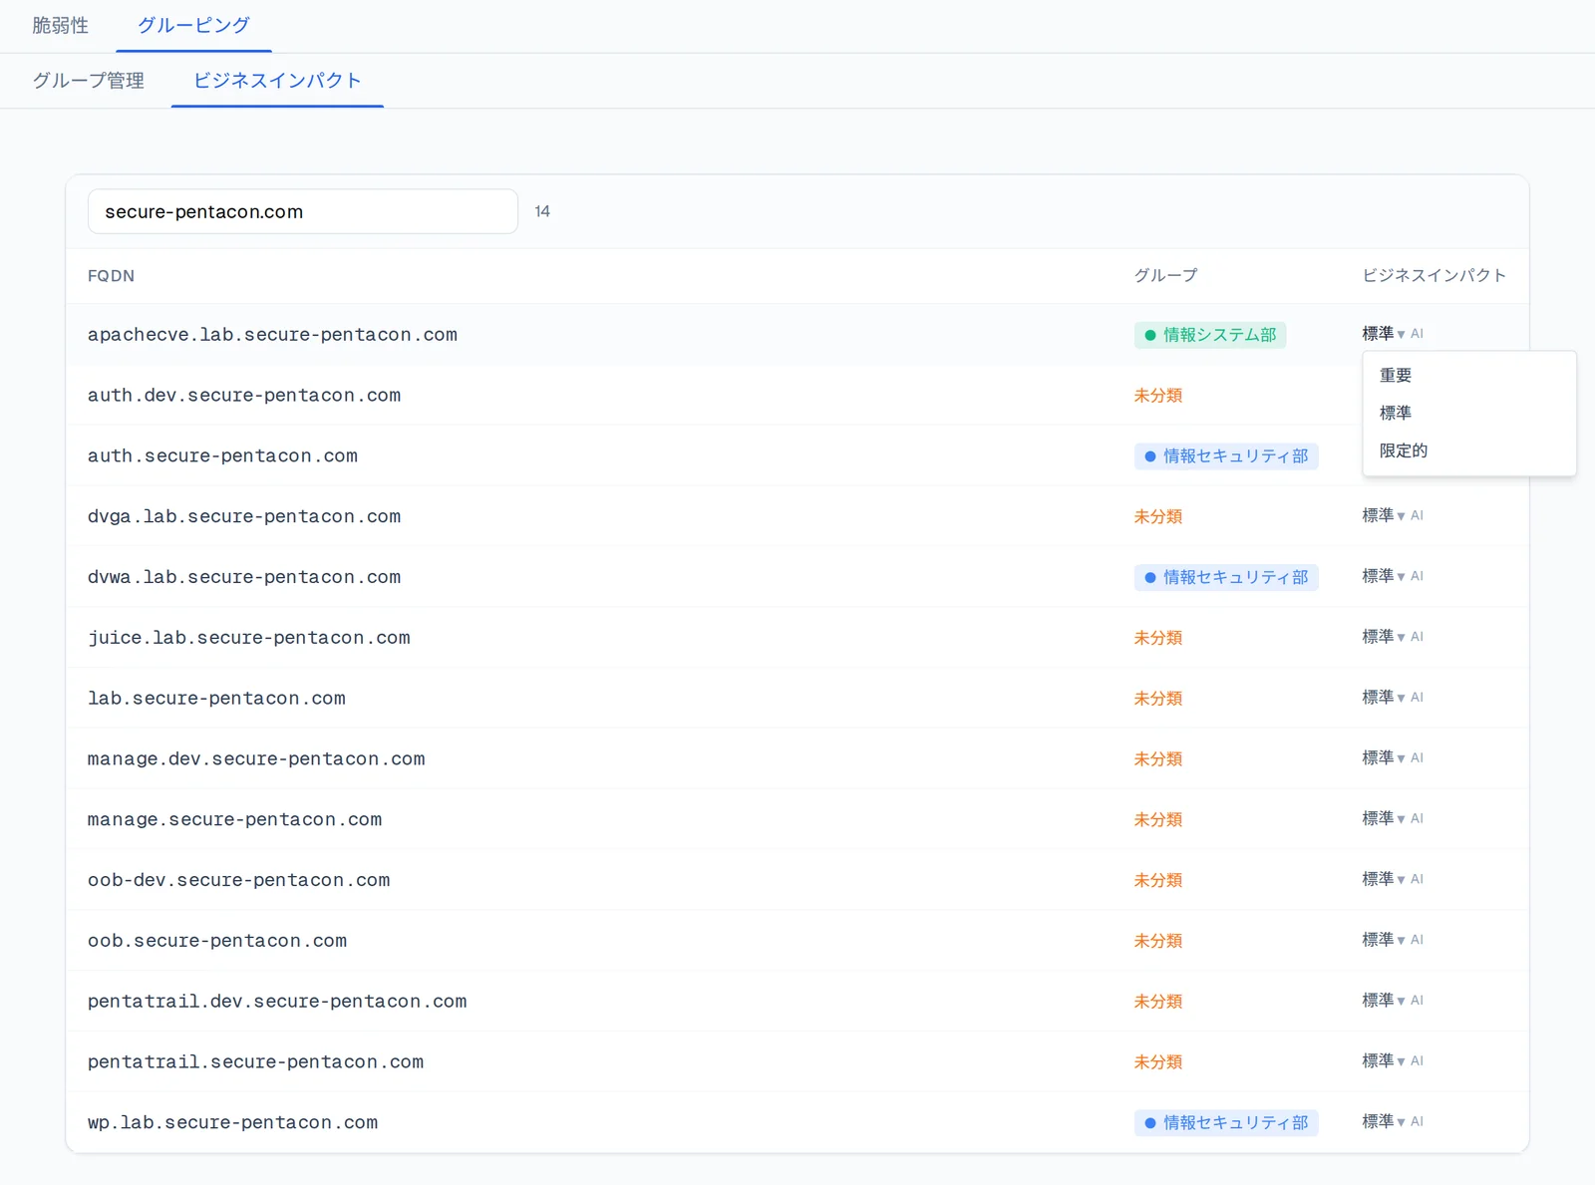
Task: Switch to the 脆弱性 tab
Action: (x=60, y=25)
